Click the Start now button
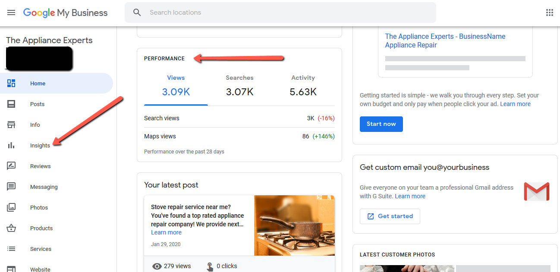 381,124
